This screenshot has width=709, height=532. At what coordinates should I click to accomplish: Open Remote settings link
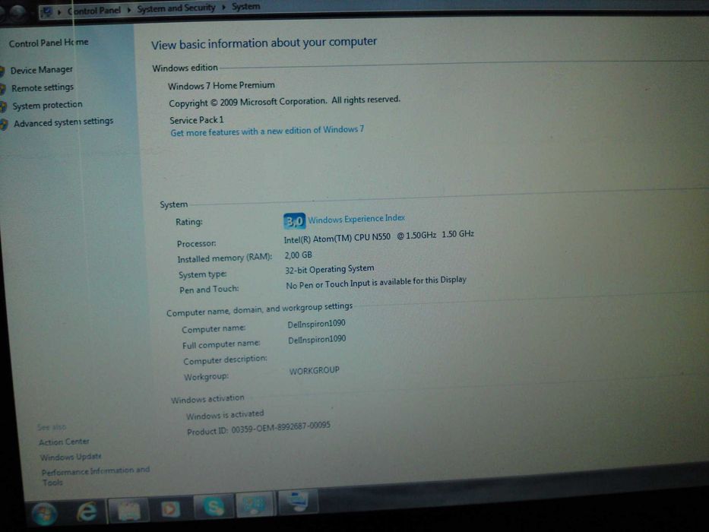coord(42,87)
